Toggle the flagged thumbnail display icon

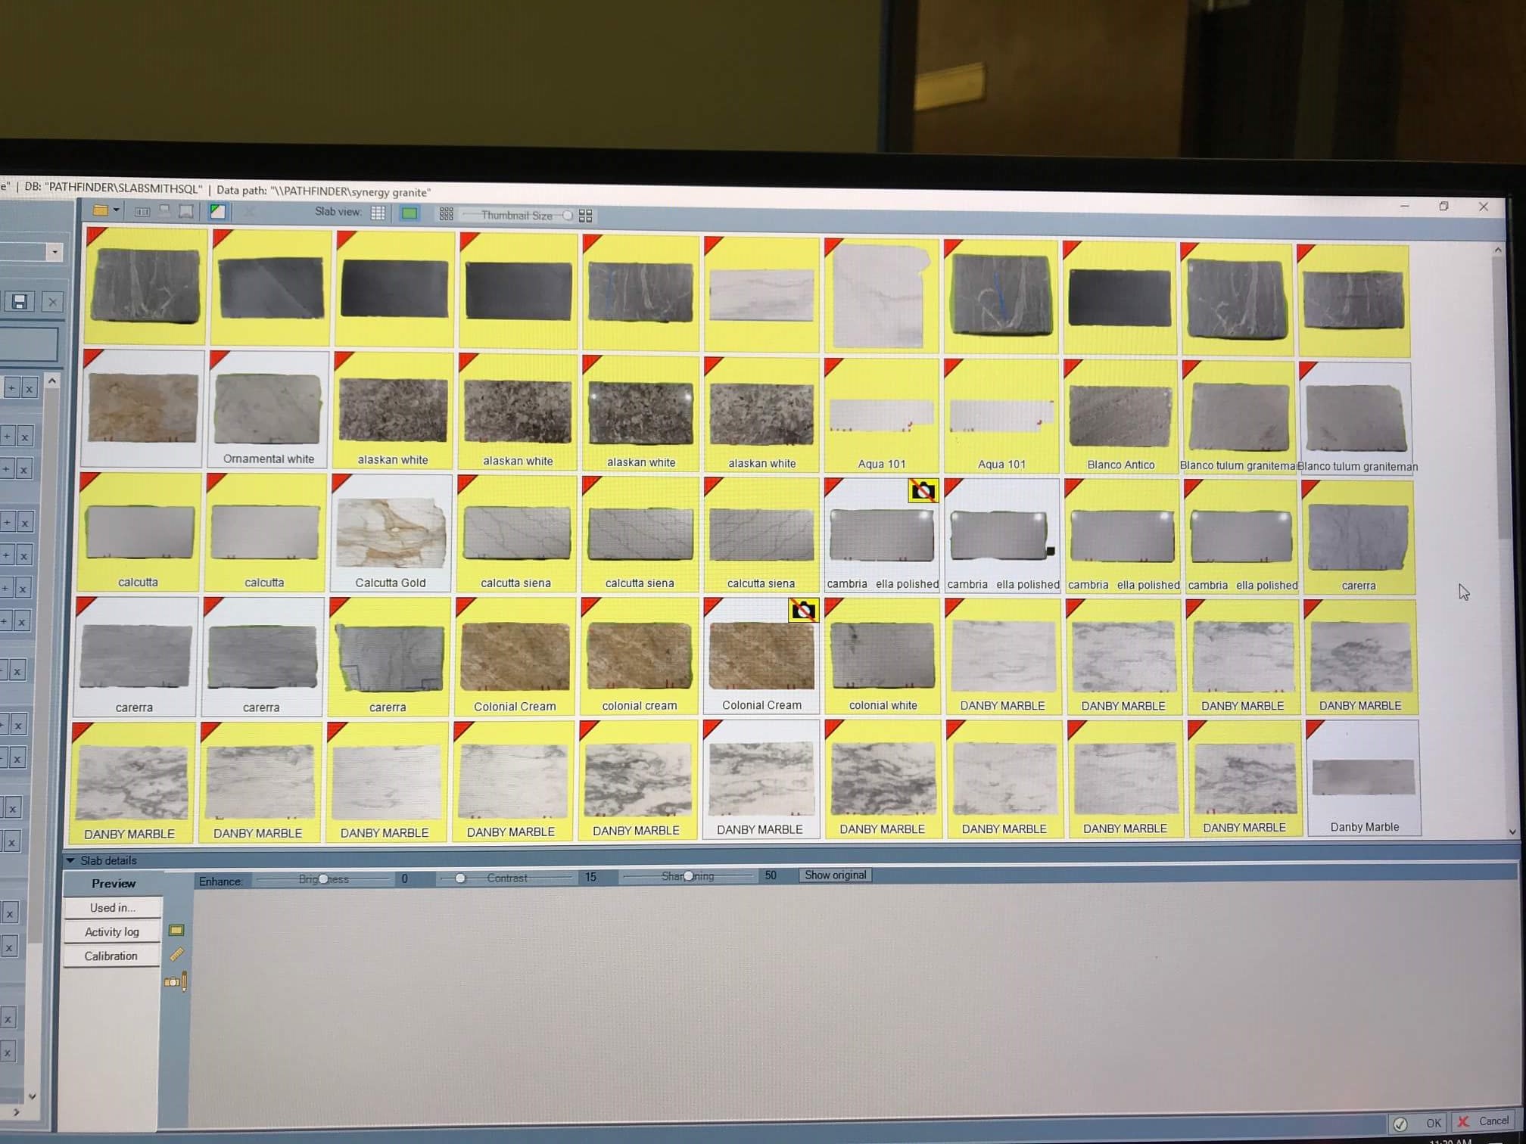tap(217, 212)
